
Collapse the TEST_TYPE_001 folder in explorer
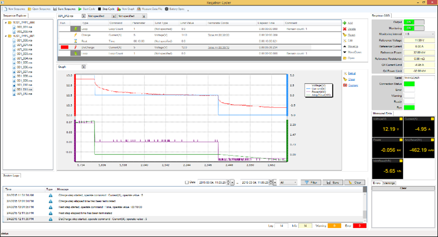pos(5,36)
